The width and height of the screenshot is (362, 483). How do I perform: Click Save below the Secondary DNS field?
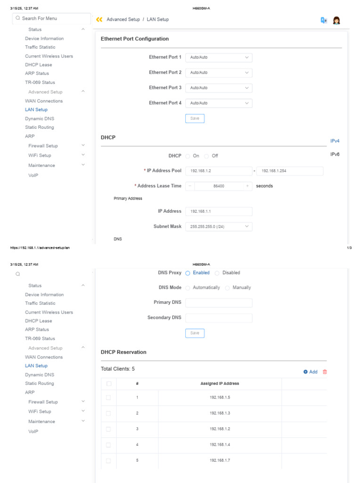tap(195, 333)
